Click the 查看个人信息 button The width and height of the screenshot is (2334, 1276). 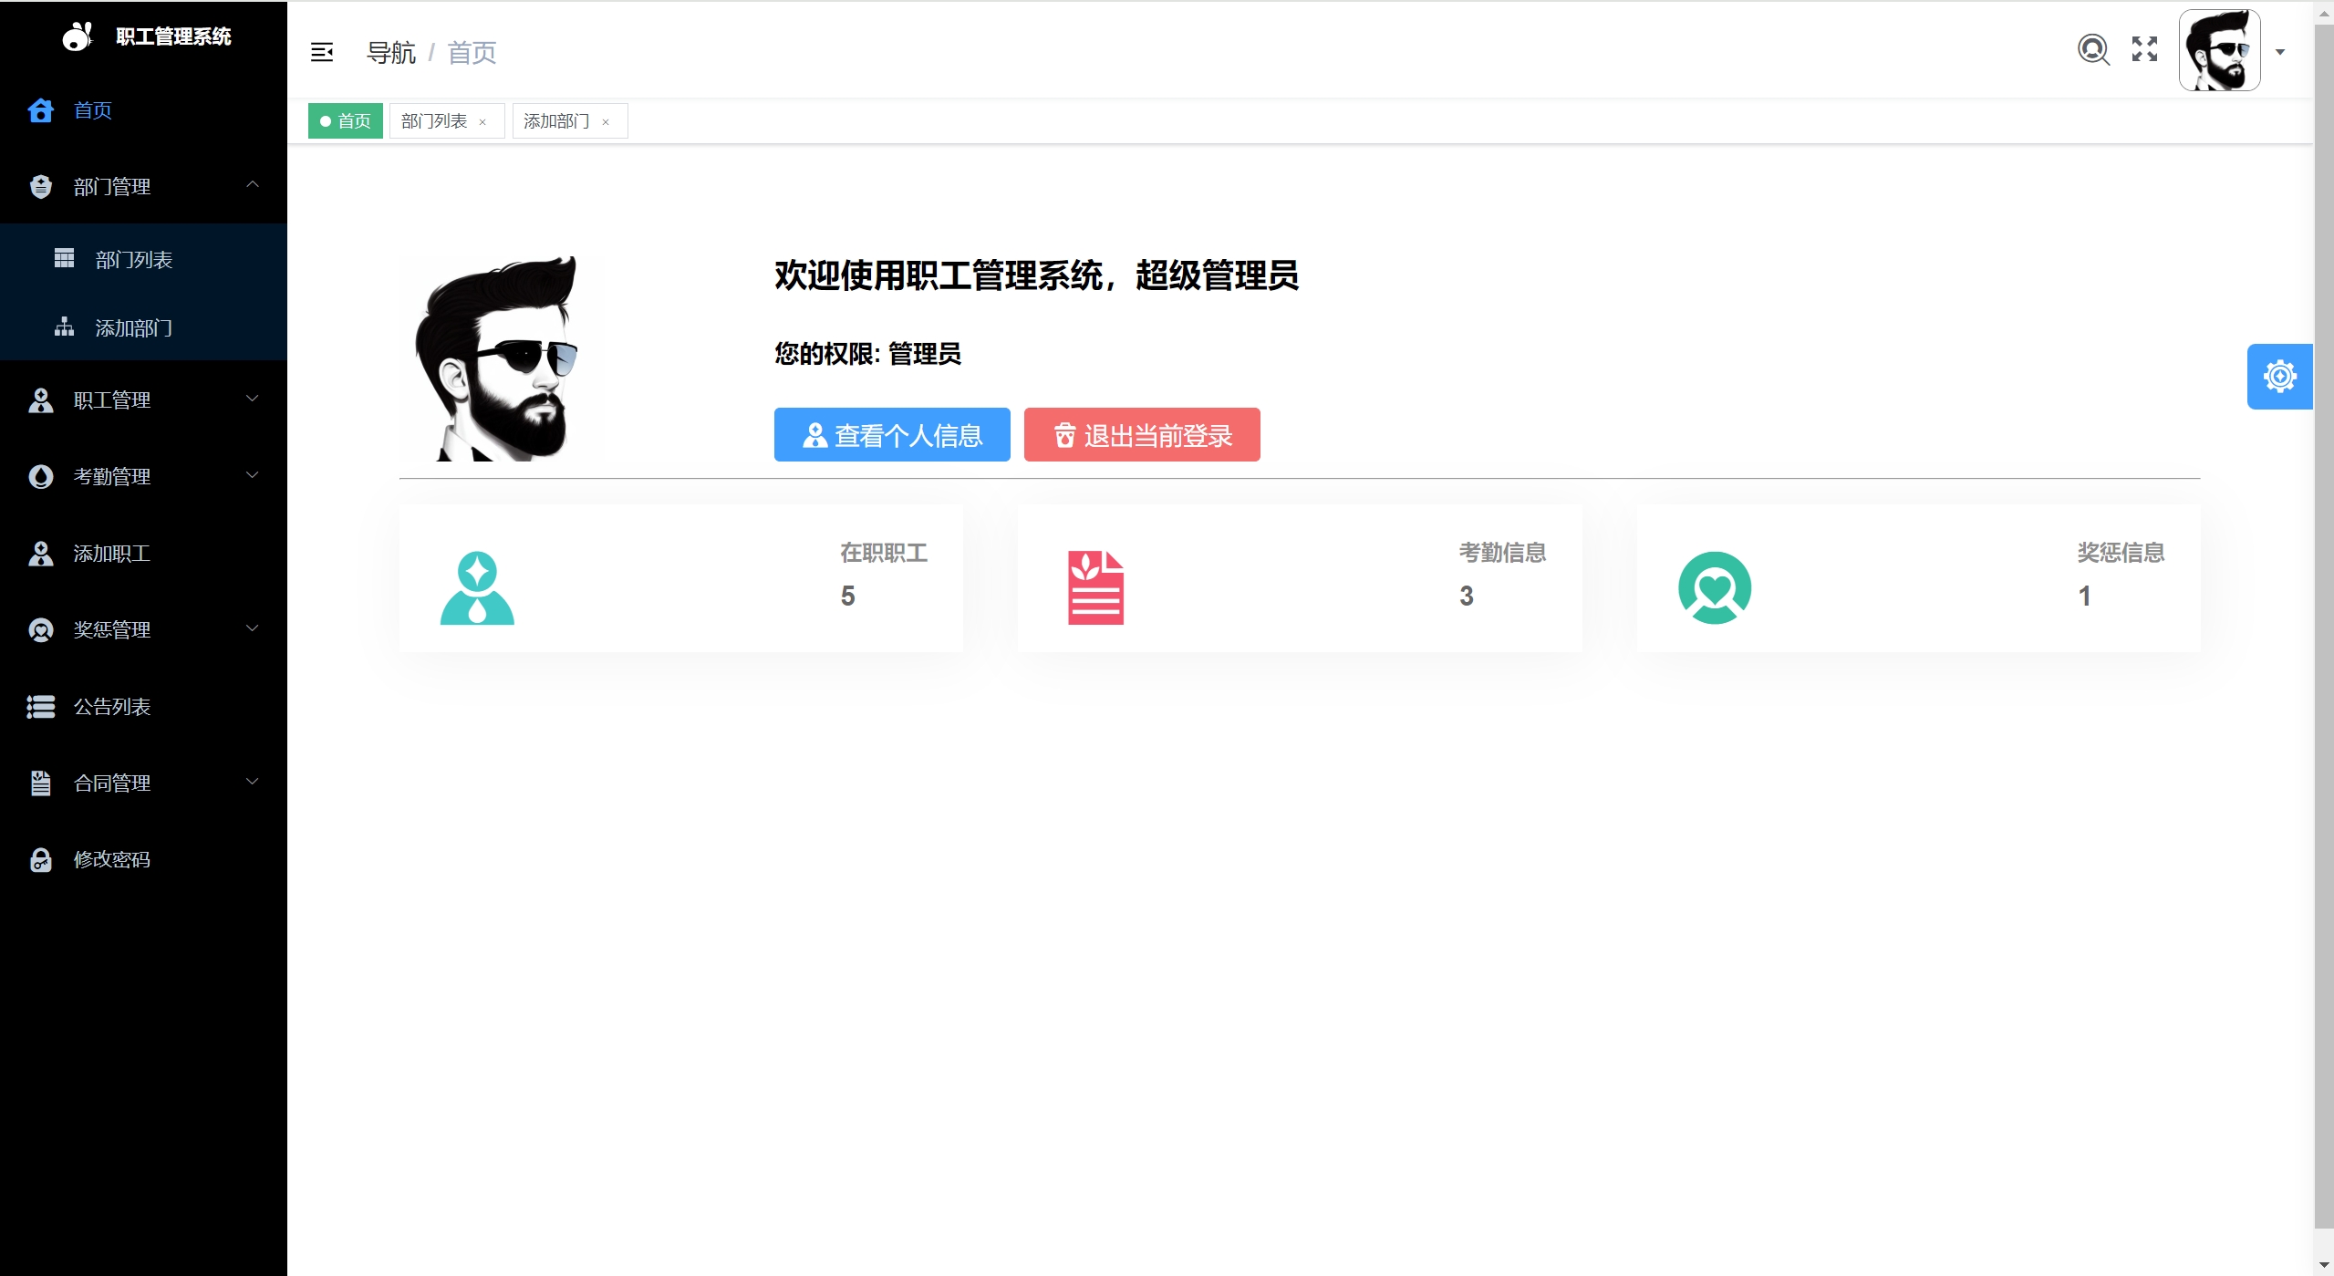pyautogui.click(x=891, y=435)
